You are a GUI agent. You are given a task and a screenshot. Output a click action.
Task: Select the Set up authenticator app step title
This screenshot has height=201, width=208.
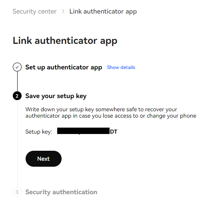pos(64,67)
